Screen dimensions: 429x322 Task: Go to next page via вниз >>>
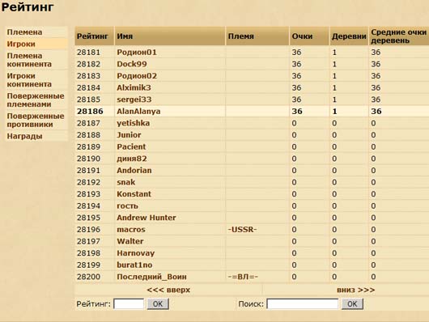point(355,290)
